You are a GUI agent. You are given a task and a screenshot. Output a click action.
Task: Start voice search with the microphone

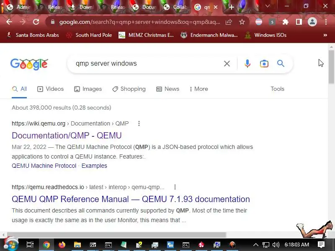[247, 64]
